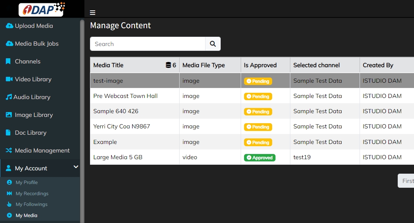Open My Recordings link
This screenshot has height=223, width=414.
[x=32, y=193]
